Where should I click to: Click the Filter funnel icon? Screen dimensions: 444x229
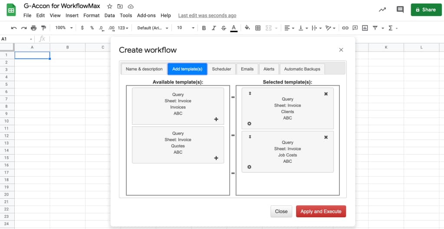point(375,28)
